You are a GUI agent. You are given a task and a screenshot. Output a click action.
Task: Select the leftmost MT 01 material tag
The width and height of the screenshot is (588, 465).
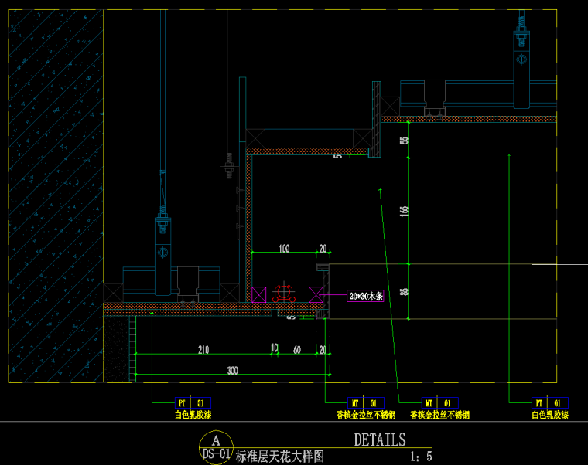(x=365, y=403)
